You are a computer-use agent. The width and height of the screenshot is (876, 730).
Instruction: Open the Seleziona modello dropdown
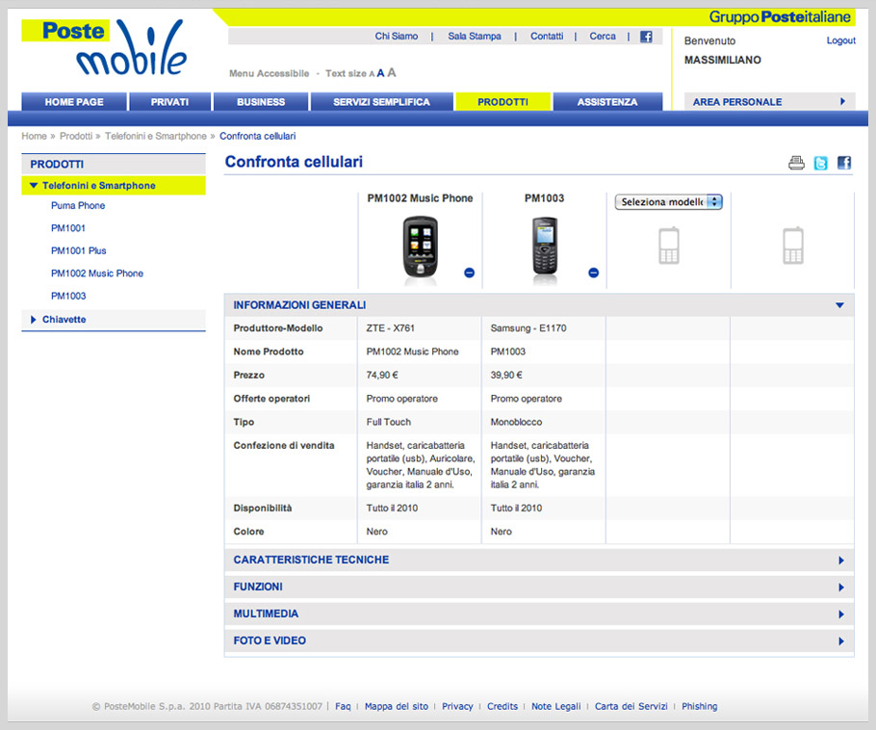click(668, 202)
